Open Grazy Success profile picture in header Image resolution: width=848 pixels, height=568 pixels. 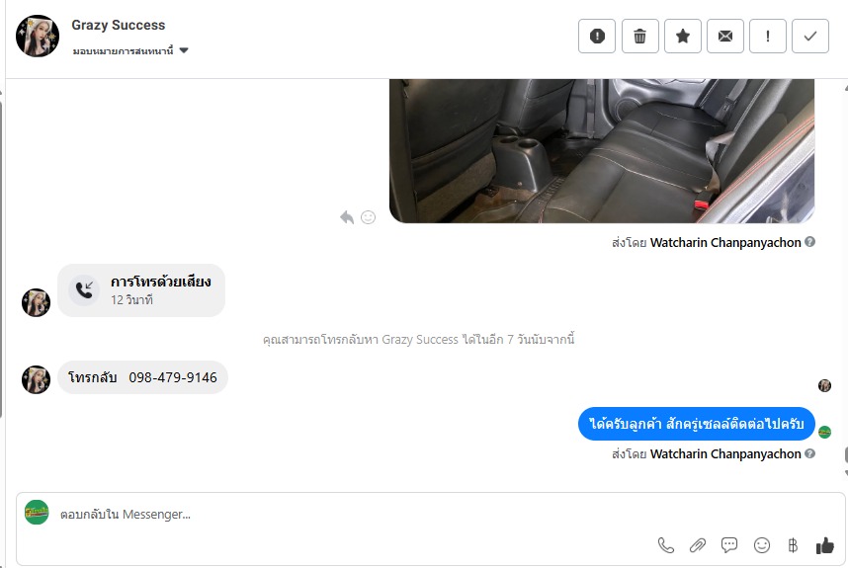pos(38,37)
